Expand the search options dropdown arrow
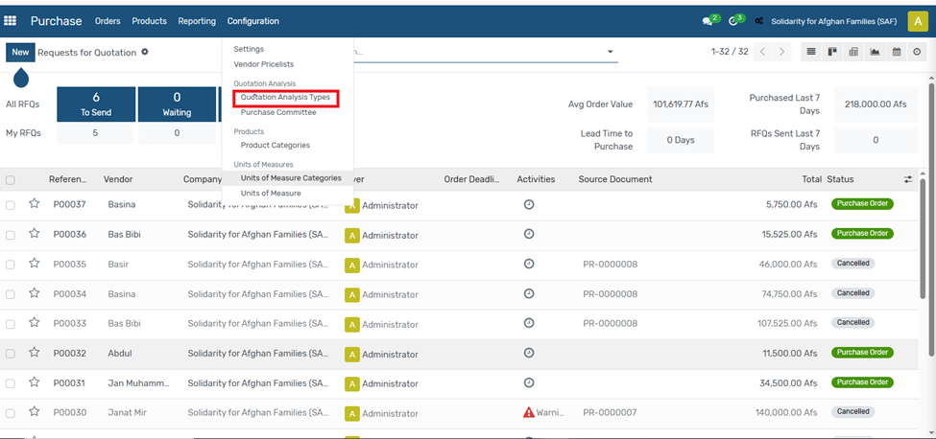 tap(610, 52)
